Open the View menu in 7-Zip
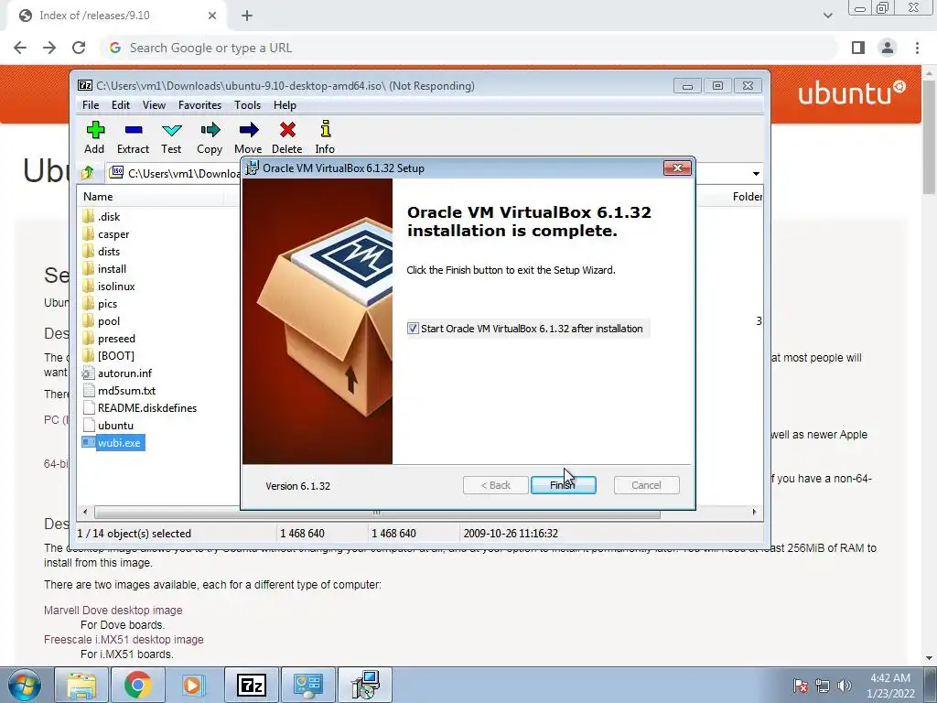Viewport: 937px width, 703px height. [154, 105]
